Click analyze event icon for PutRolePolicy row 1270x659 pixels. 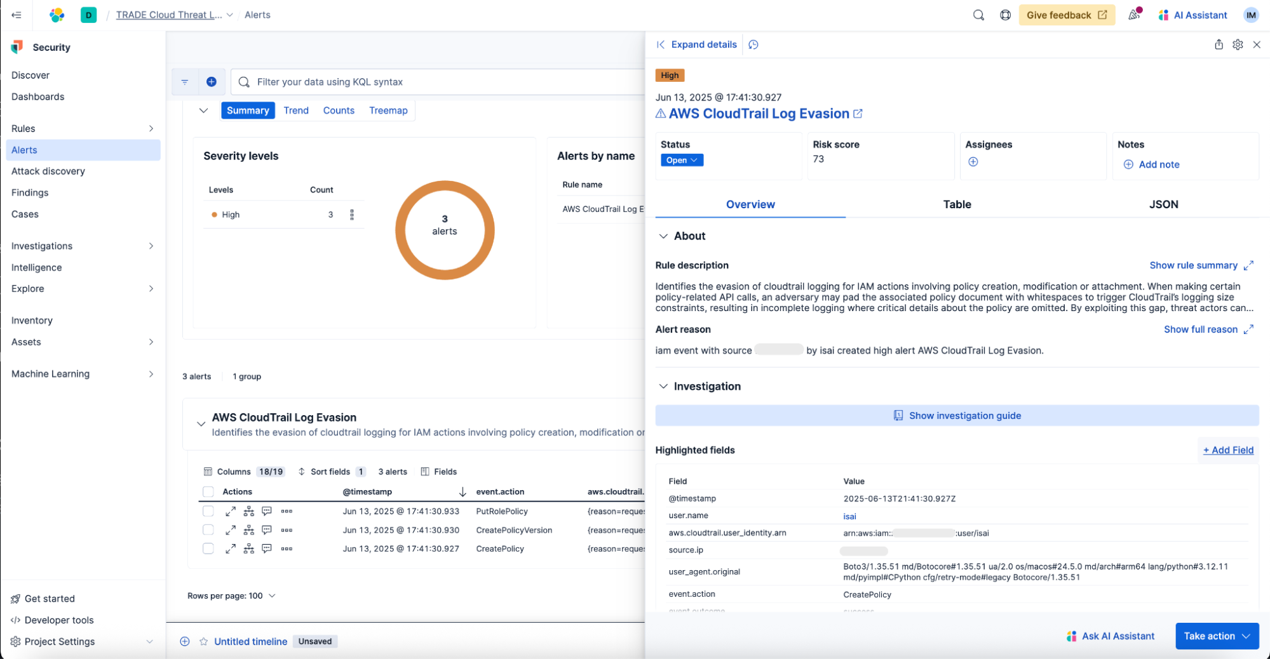pyautogui.click(x=249, y=511)
